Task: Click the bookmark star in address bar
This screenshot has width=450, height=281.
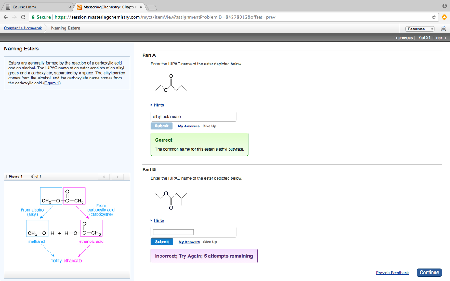Action: (434, 17)
